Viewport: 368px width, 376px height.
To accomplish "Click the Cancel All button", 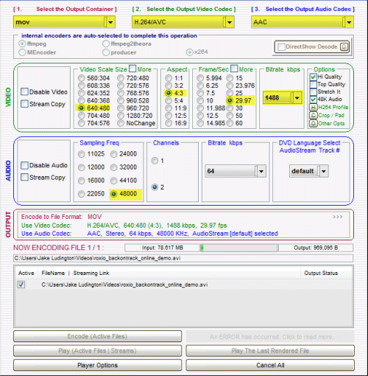I will [270, 365].
